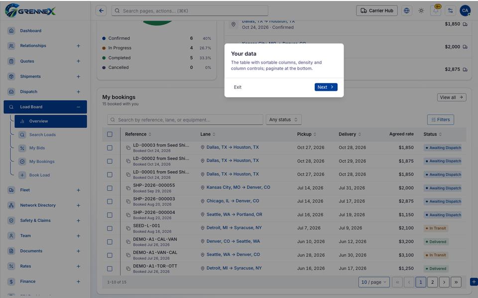Click the copy icon beside LD-00003 reference
Viewport: 478px width, 298px height.
[128, 148]
